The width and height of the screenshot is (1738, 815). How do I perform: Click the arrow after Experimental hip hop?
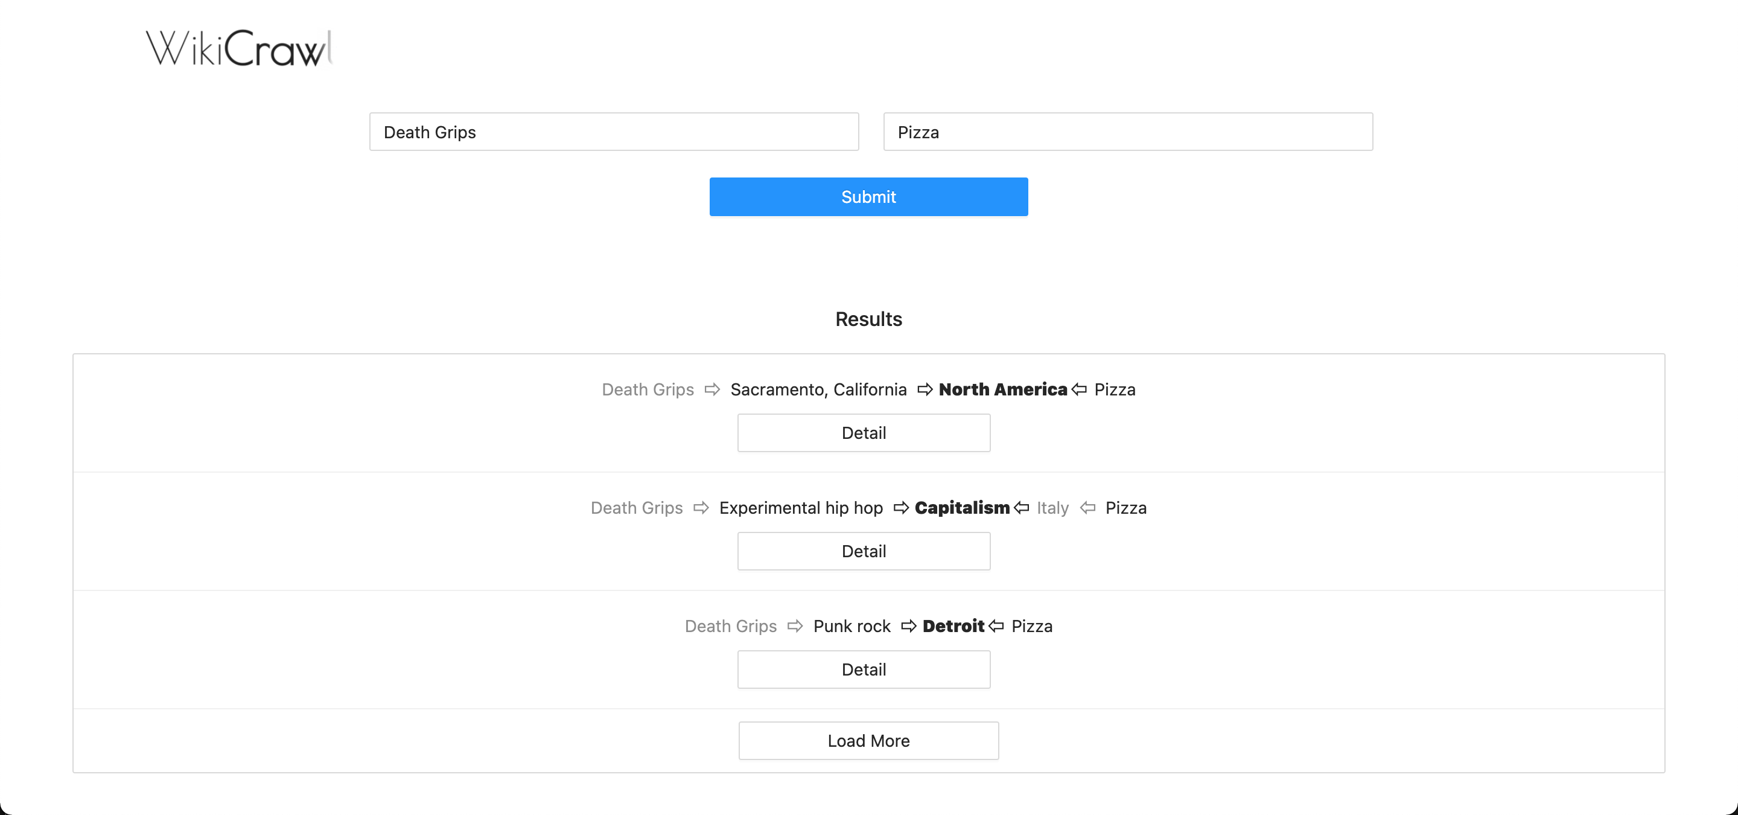pyautogui.click(x=901, y=507)
